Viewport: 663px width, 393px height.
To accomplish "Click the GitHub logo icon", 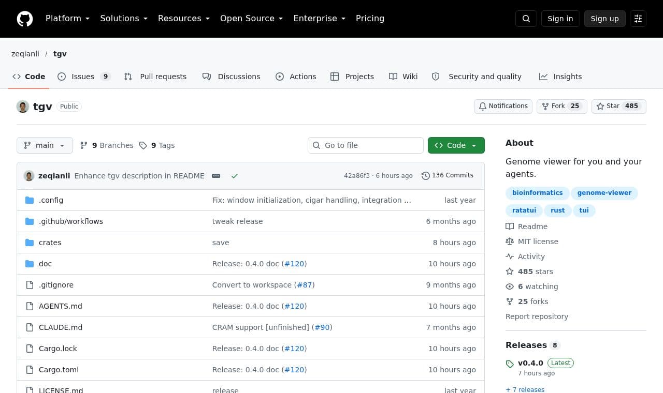I will pyautogui.click(x=25, y=19).
